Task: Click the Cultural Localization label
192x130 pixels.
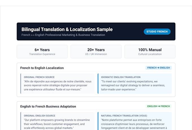Action: coord(150,54)
